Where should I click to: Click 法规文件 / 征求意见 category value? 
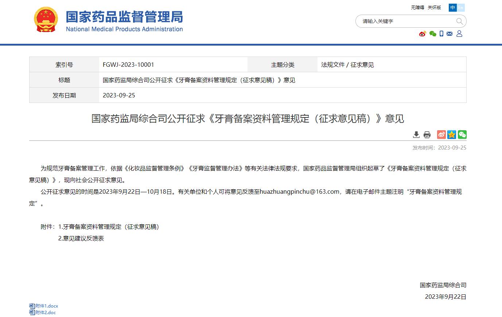[347, 65]
